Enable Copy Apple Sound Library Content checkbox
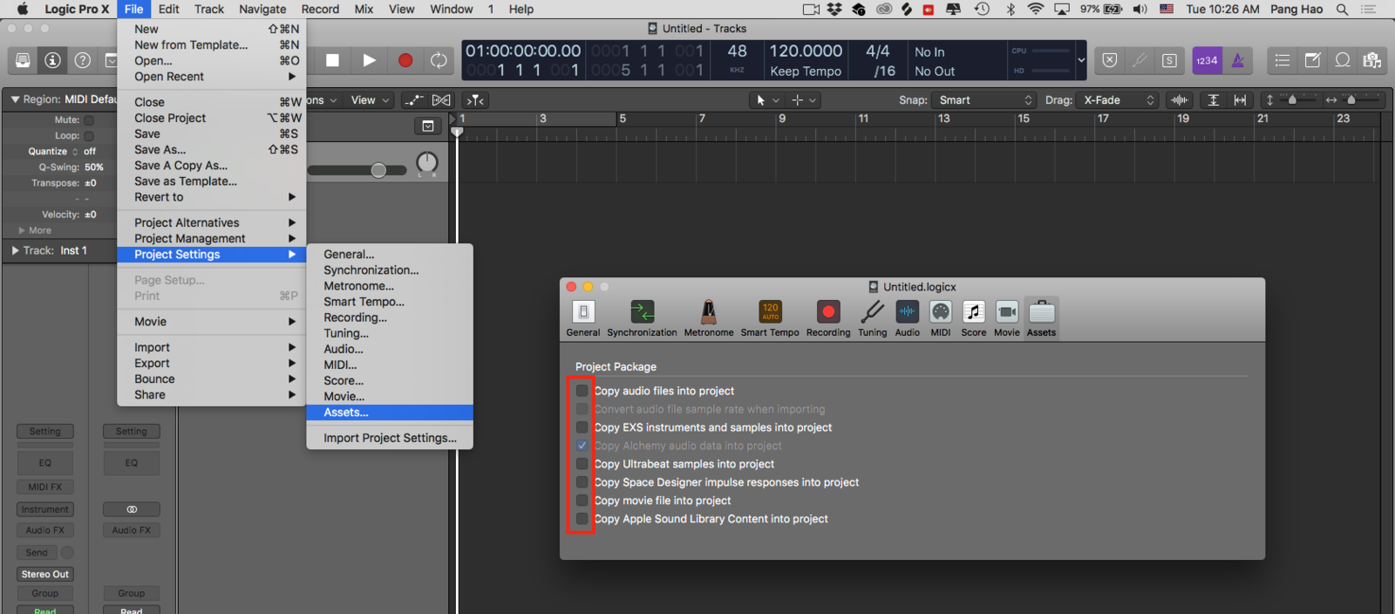Viewport: 1395px width, 614px height. [582, 519]
